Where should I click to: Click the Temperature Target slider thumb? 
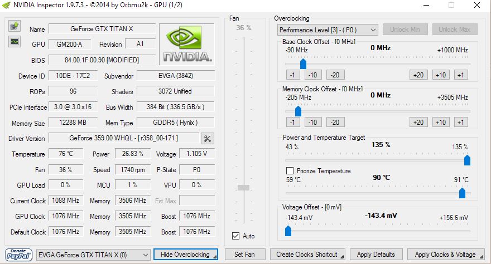462,193
